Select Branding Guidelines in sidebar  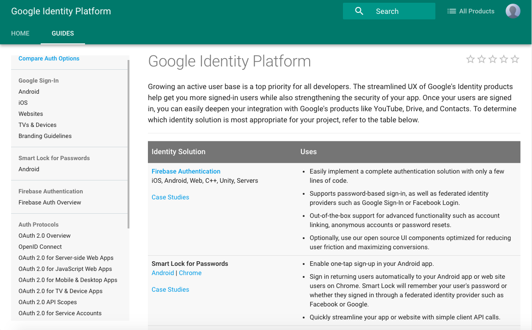click(x=45, y=136)
